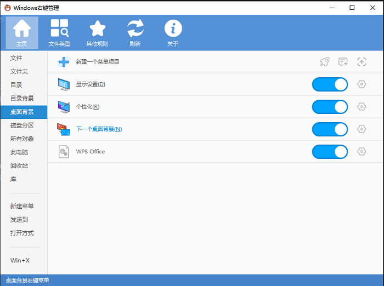This screenshot has width=384, height=286.
Task: Click the 个性化(R) item name
Action: (87, 107)
